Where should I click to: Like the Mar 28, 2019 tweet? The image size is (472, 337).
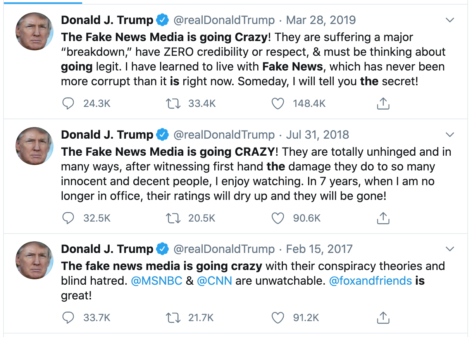click(277, 103)
